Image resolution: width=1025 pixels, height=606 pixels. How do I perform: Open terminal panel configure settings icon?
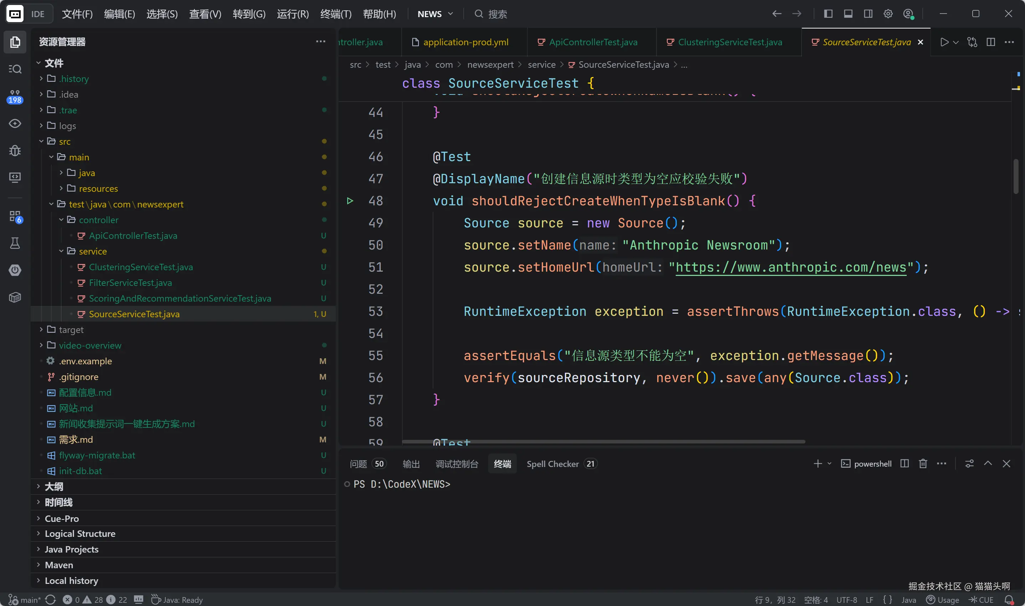[969, 463]
